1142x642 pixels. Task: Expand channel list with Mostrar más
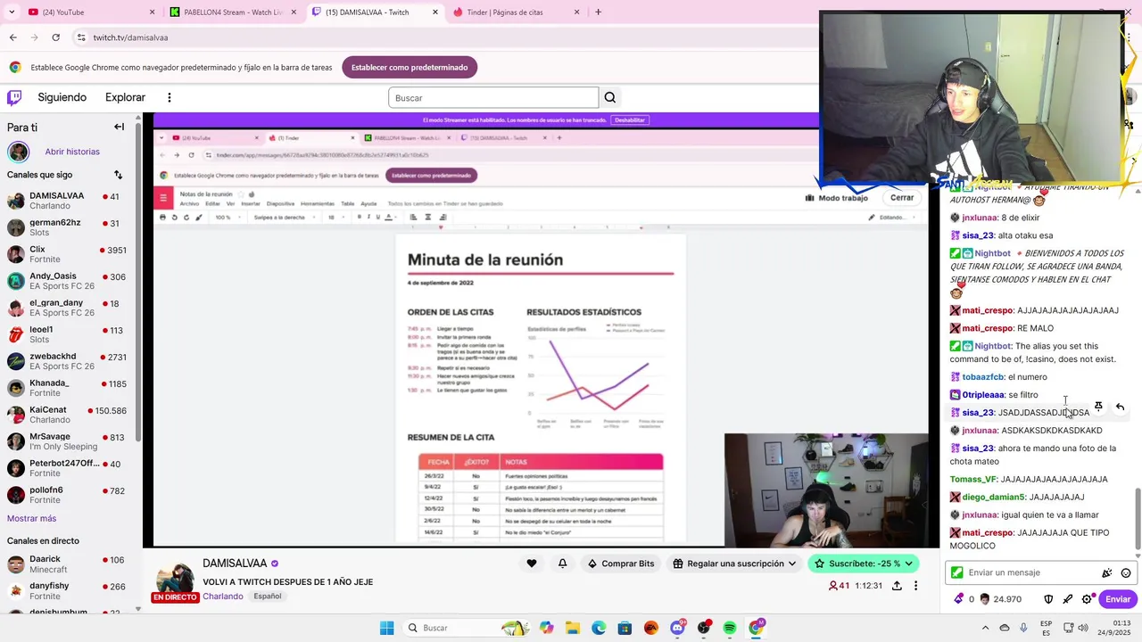pyautogui.click(x=31, y=518)
